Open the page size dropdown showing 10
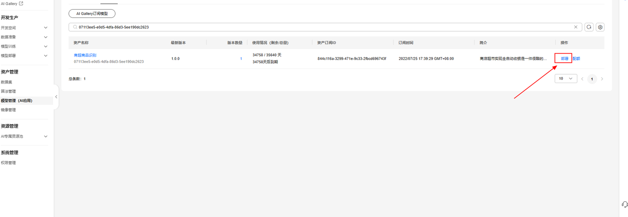This screenshot has width=628, height=217. 566,79
